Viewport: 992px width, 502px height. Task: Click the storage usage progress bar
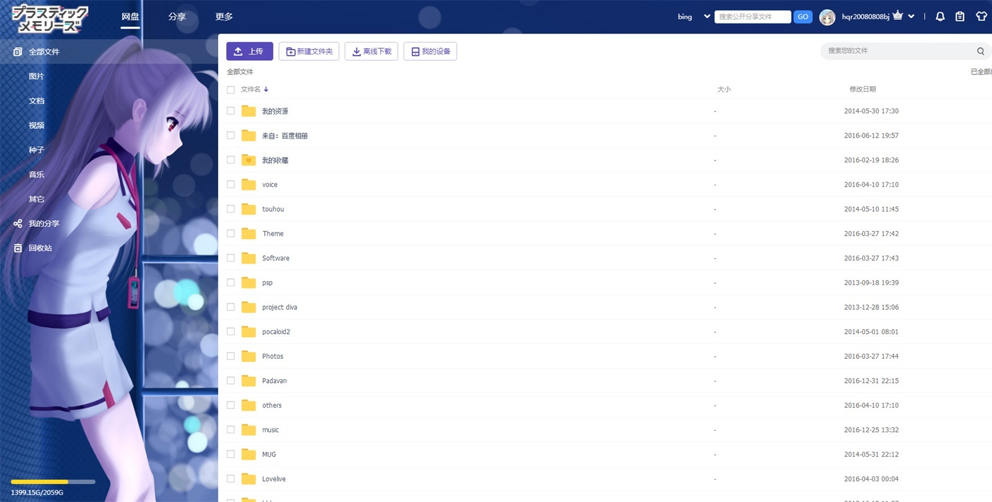point(53,482)
